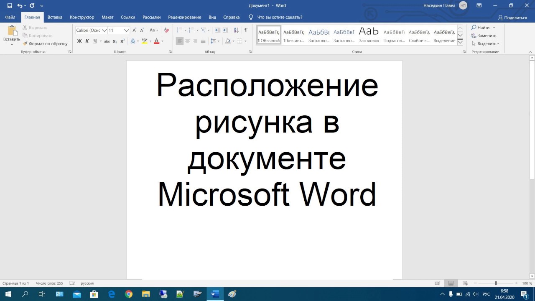The width and height of the screenshot is (535, 301).
Task: Click the vertical scrollbar of the document
Action: tap(532, 167)
